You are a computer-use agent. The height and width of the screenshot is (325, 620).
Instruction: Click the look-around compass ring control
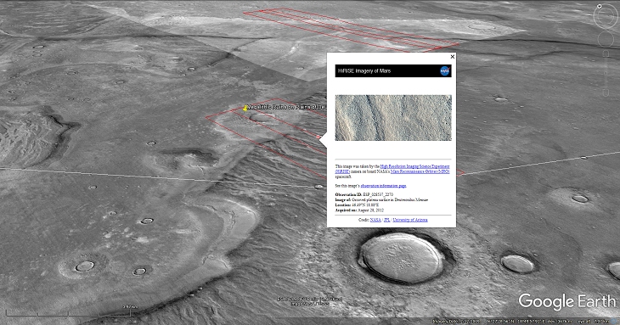(x=606, y=16)
